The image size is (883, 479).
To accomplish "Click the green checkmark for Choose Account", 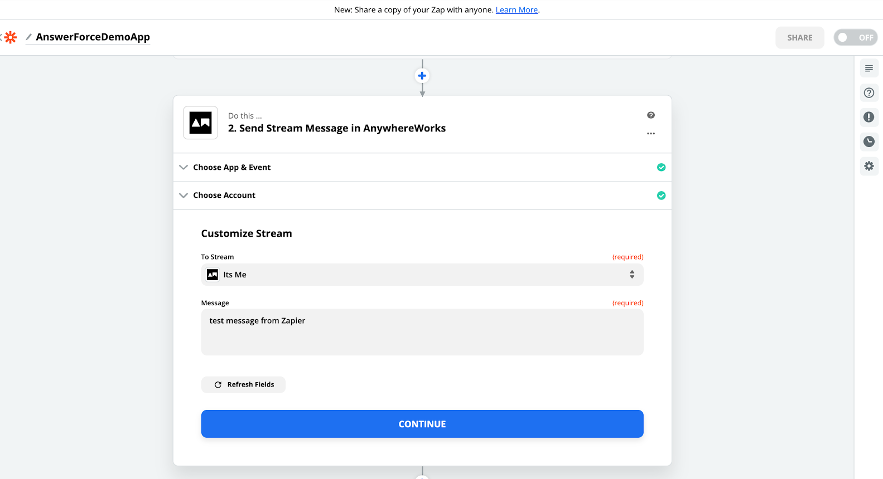I will (x=661, y=195).
